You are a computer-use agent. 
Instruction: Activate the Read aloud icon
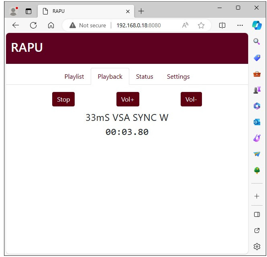coord(185,25)
